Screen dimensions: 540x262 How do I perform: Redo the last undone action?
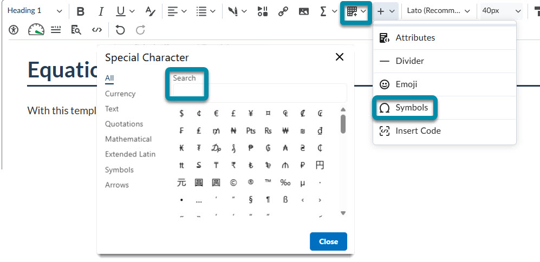click(x=140, y=30)
